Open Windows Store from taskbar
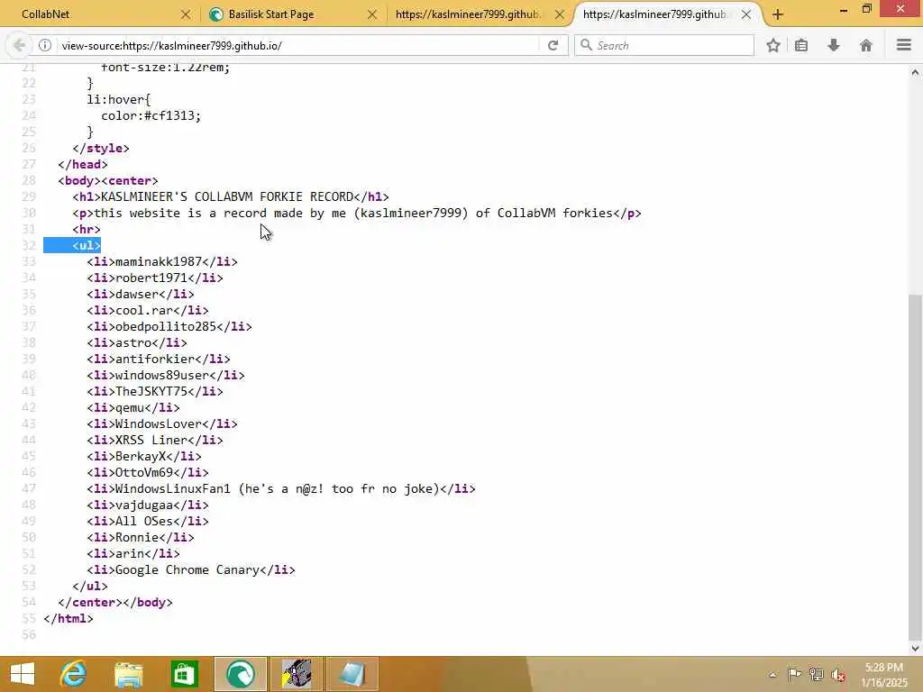923x692 pixels. pos(185,674)
